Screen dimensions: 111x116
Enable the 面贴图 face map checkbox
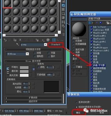[35, 56]
